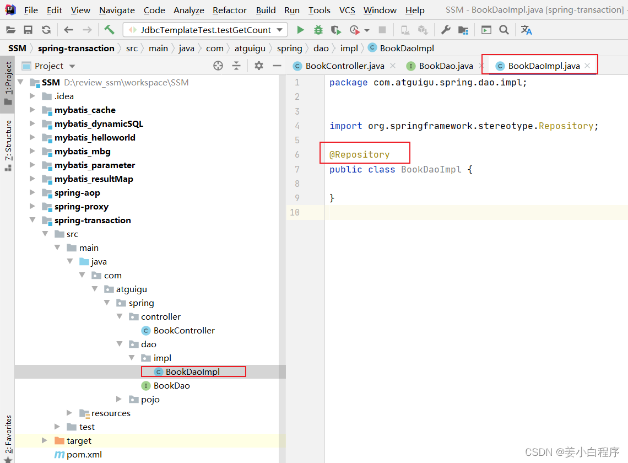Open the Refactor menu
The height and width of the screenshot is (463, 628).
(230, 10)
